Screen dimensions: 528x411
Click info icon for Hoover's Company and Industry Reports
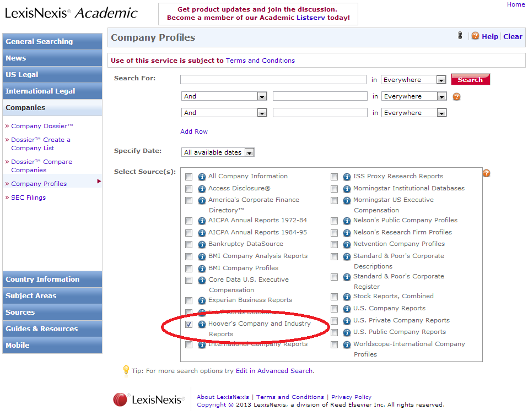pyautogui.click(x=202, y=324)
